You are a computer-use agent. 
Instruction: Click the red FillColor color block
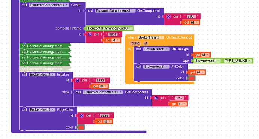(191, 78)
